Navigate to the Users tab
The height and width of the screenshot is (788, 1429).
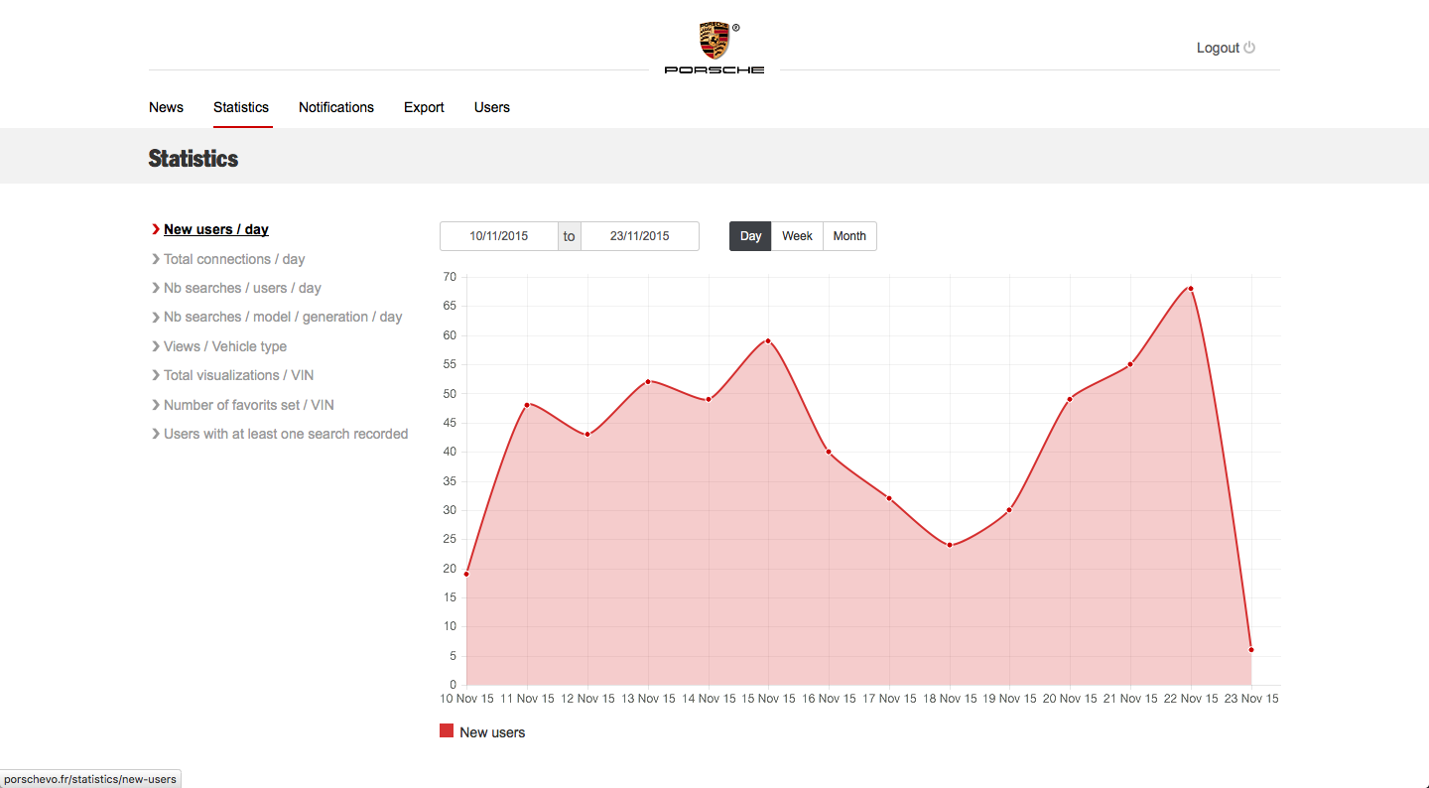[492, 107]
